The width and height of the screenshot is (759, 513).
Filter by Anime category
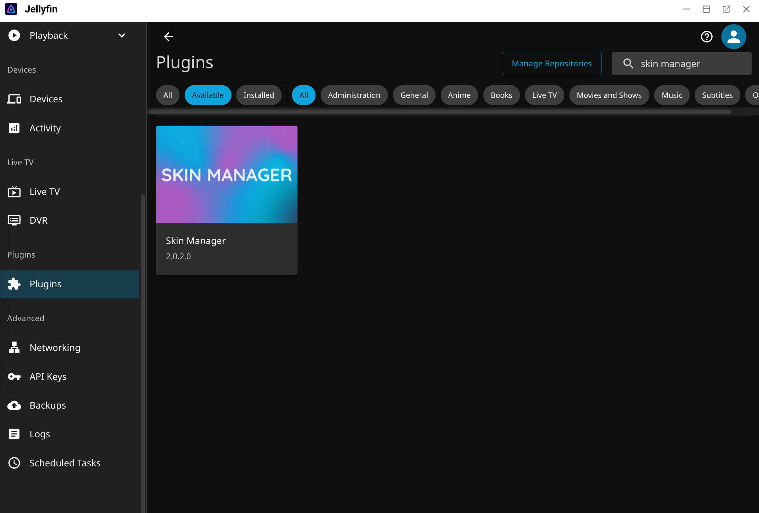(x=459, y=95)
